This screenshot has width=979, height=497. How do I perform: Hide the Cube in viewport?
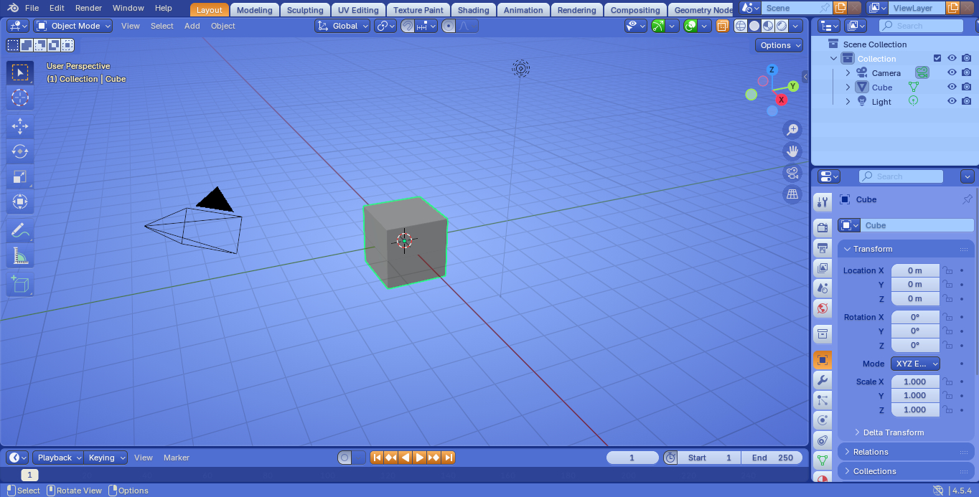952,87
